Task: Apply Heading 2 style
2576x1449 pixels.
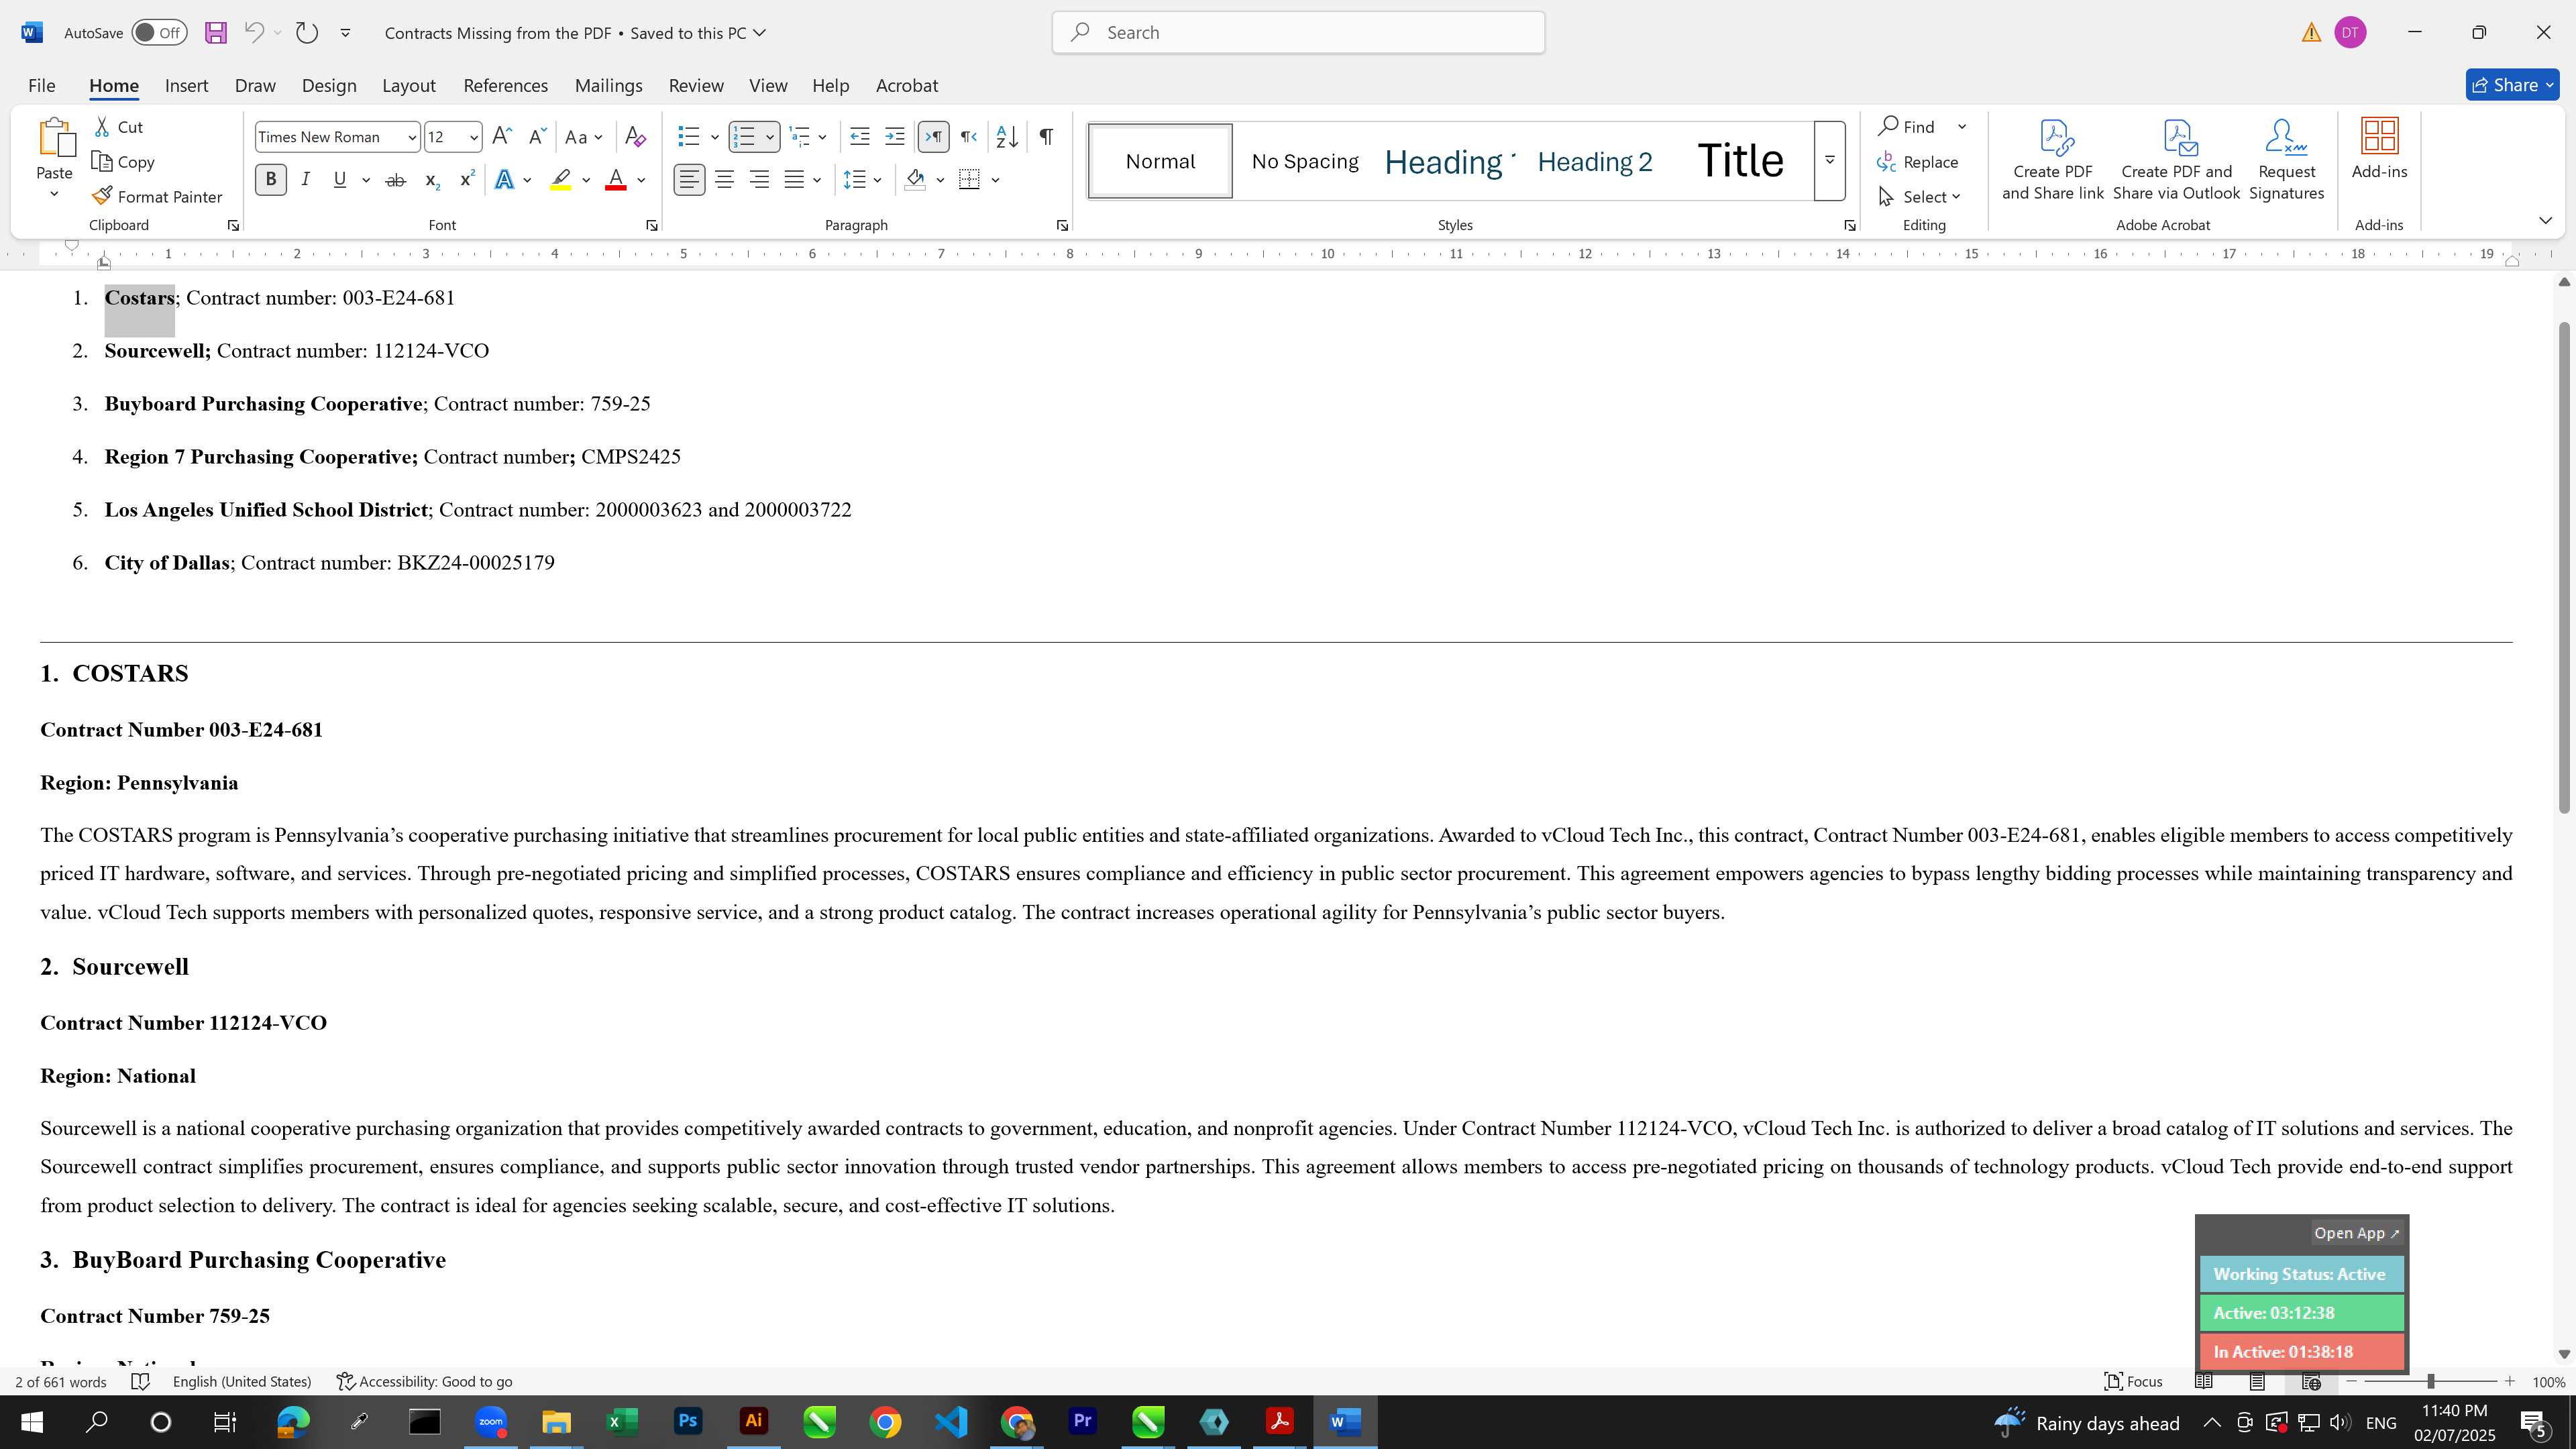Action: click(x=1595, y=161)
